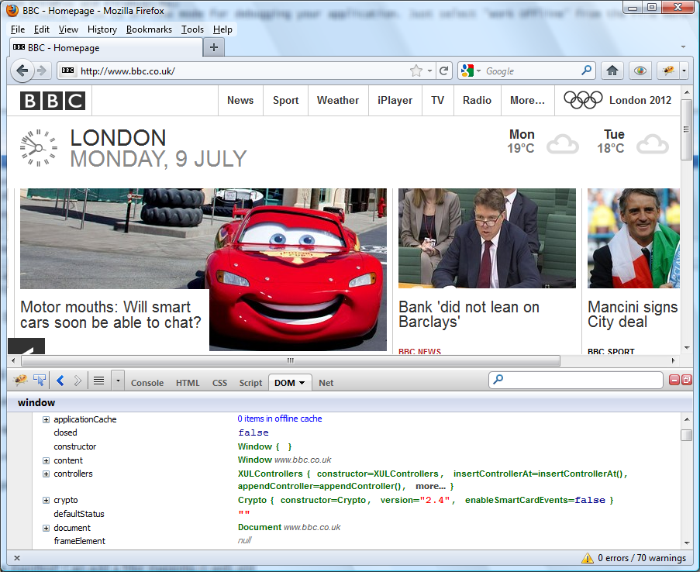Click the page's horizontal scrollbar thumb
Viewport: 700px width, 572px height.
tap(291, 360)
